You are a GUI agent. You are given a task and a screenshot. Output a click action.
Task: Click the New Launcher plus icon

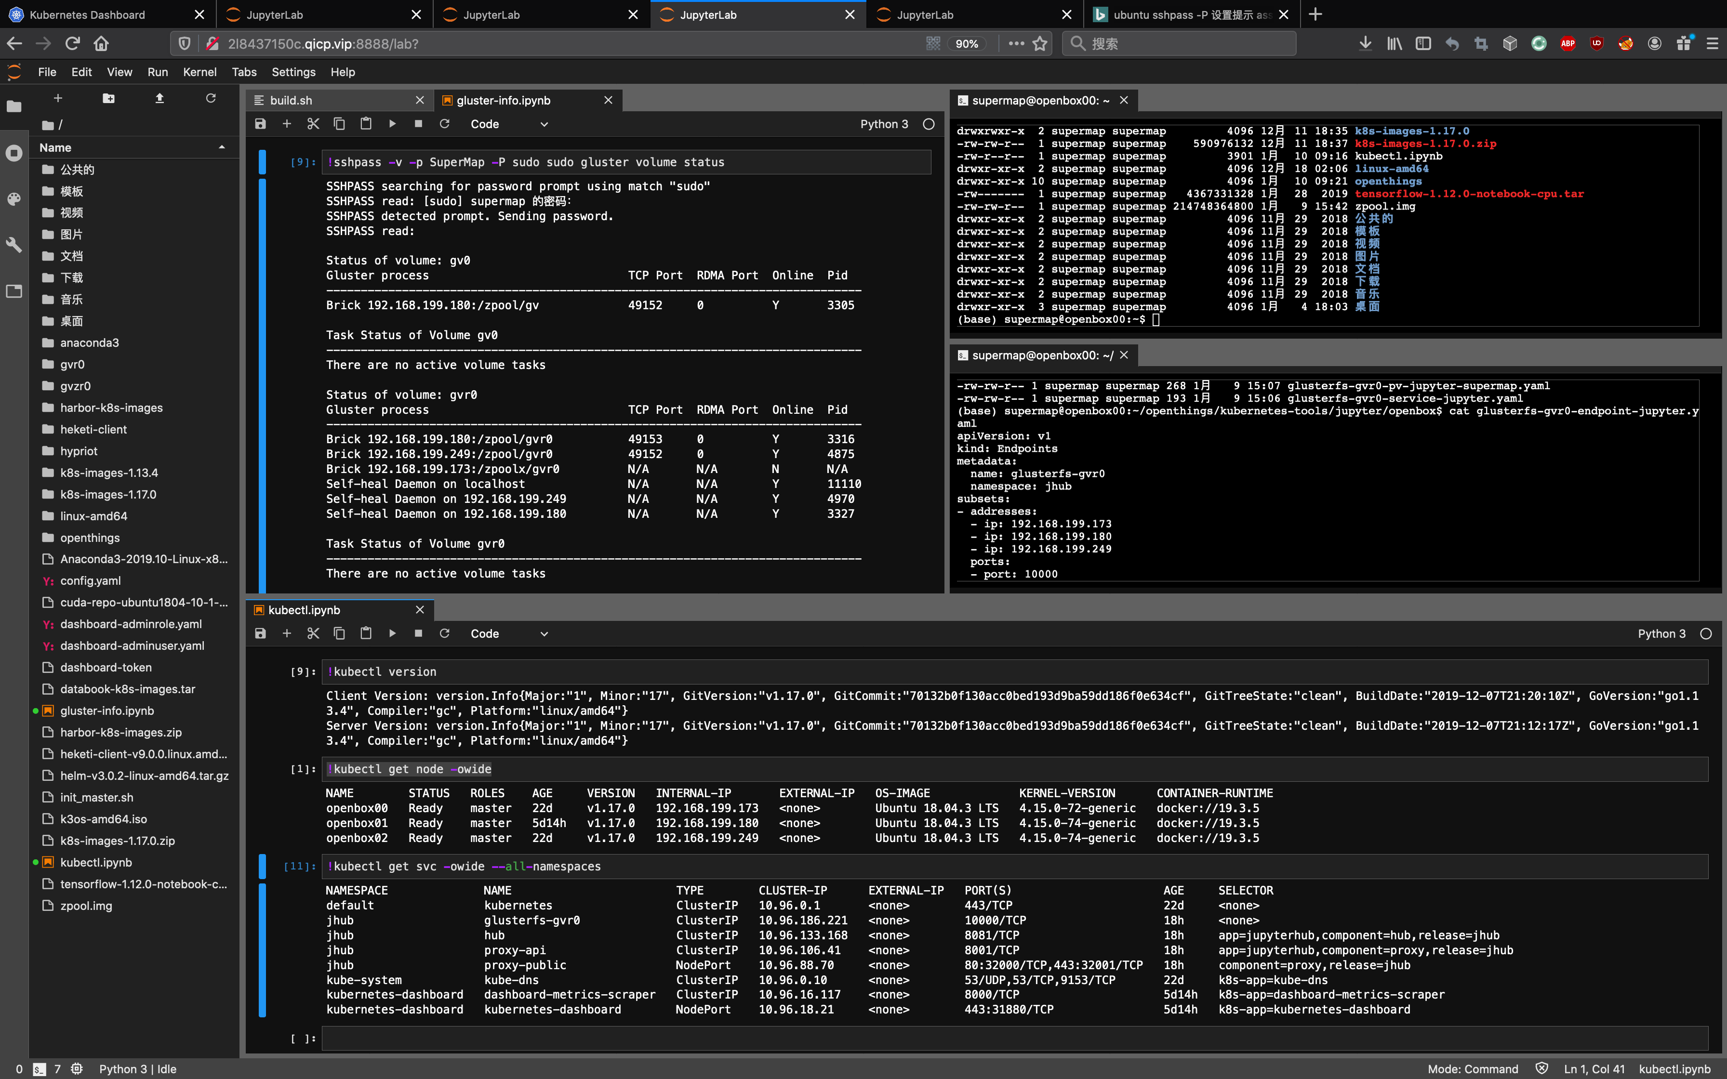point(58,98)
